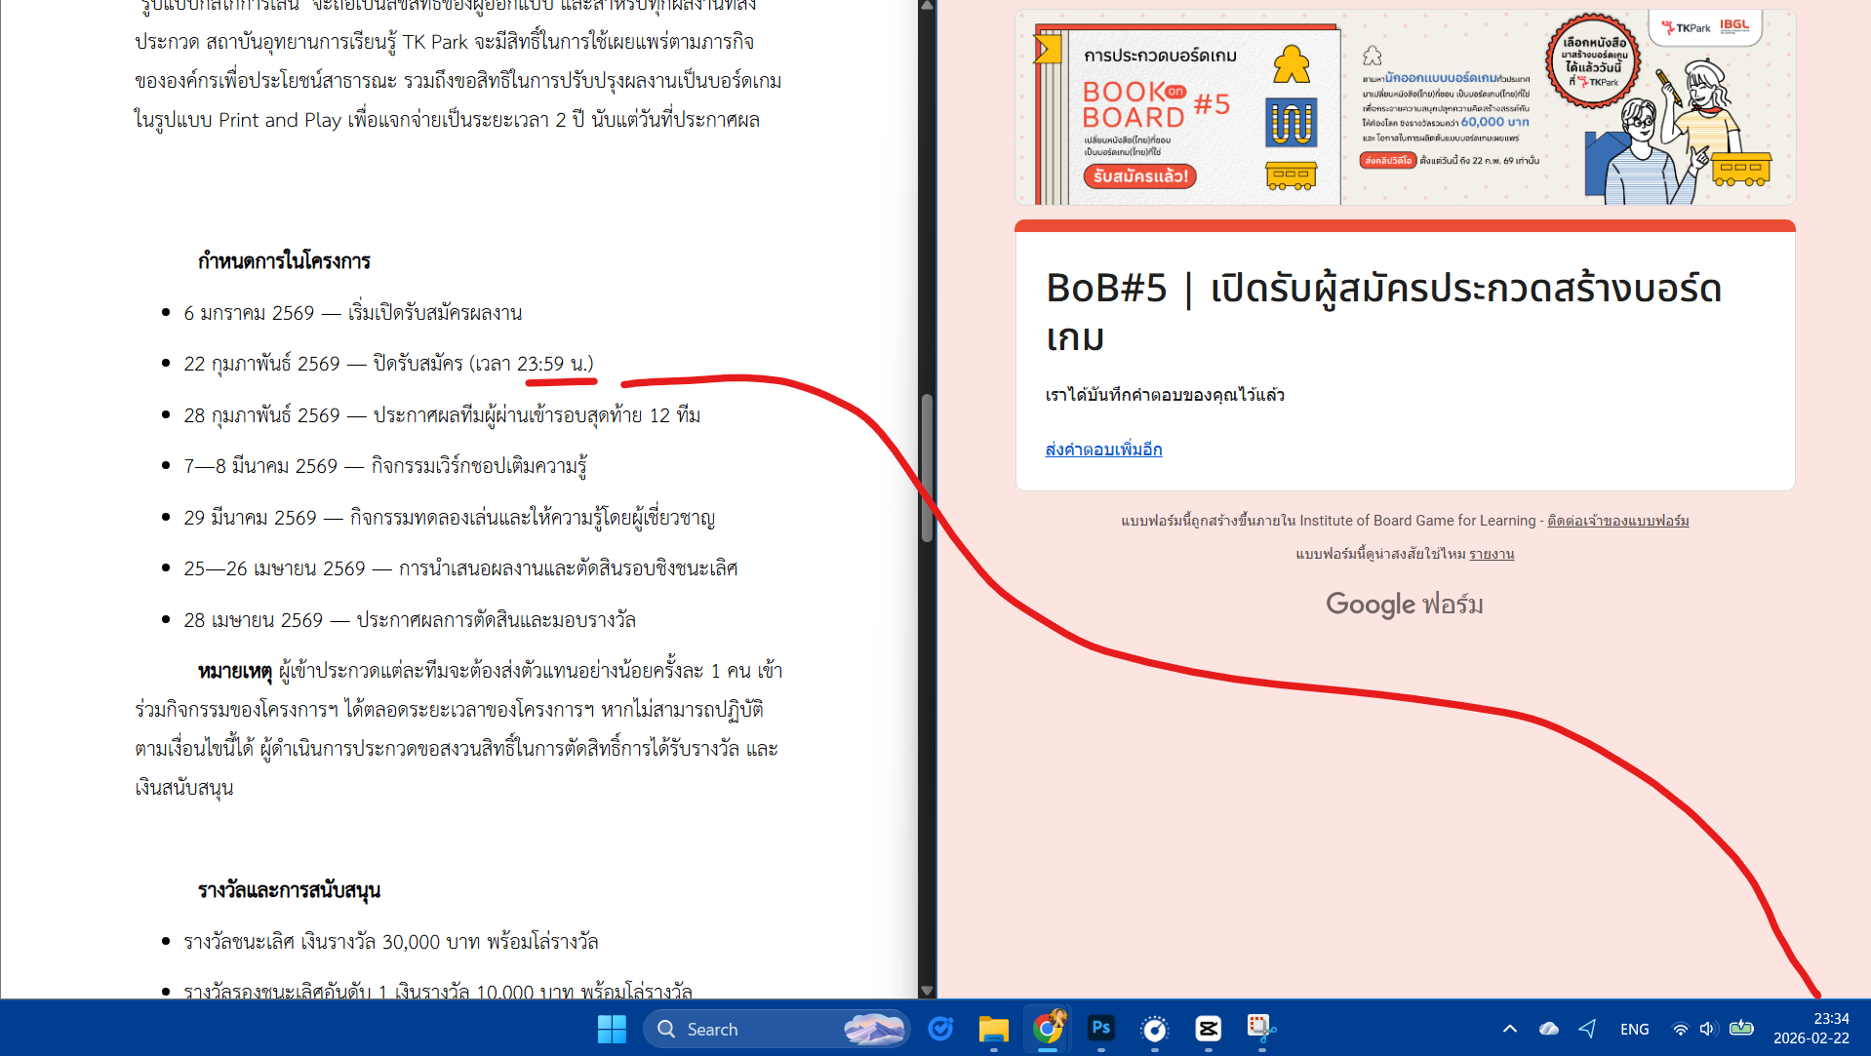The width and height of the screenshot is (1871, 1056).
Task: Open File Explorer from the taskbar
Action: pyautogui.click(x=993, y=1029)
